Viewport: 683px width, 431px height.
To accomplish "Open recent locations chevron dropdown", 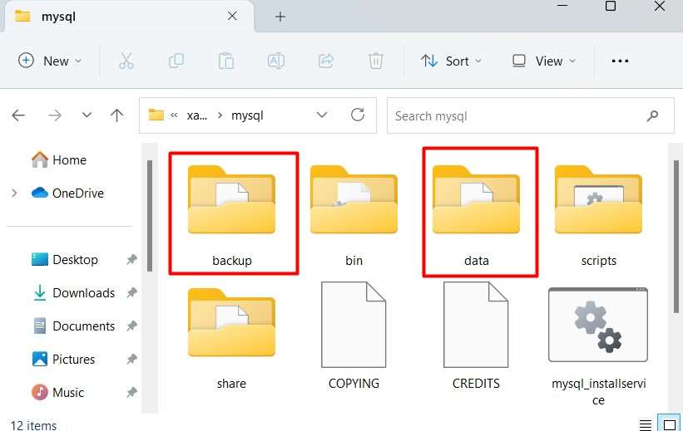I will click(87, 115).
